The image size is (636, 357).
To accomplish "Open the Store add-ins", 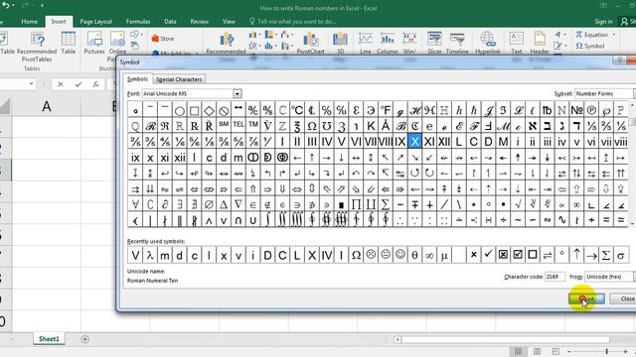I will pos(163,39).
